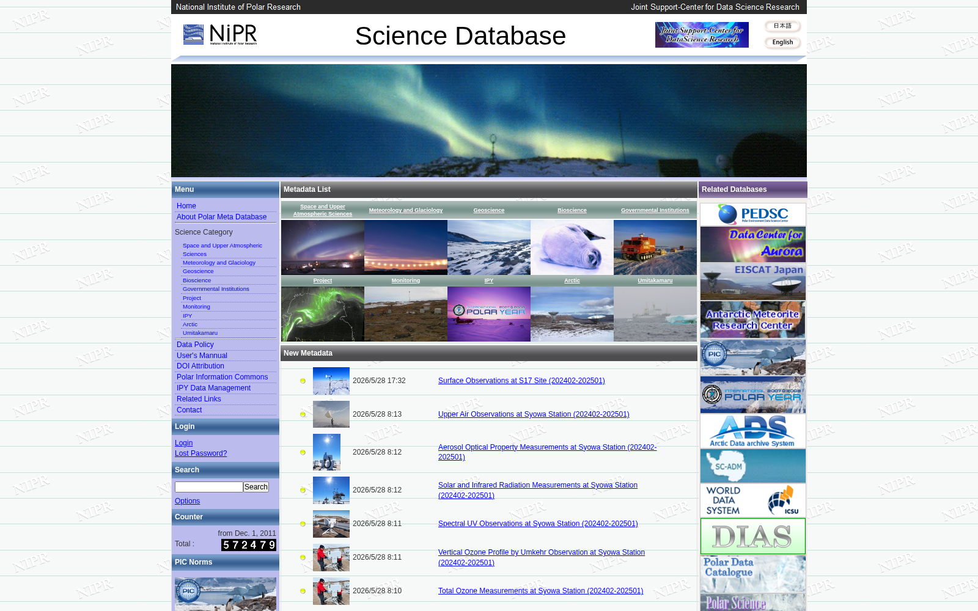Viewport: 978px width, 611px height.
Task: Click the Monitoring header link in Metadata List
Action: click(x=406, y=280)
